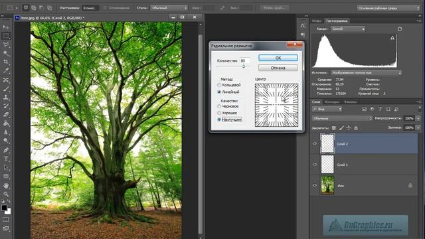Image resolution: width=425 pixels, height=239 pixels.
Task: Select the Paint Bucket tool
Action: tap(6, 123)
